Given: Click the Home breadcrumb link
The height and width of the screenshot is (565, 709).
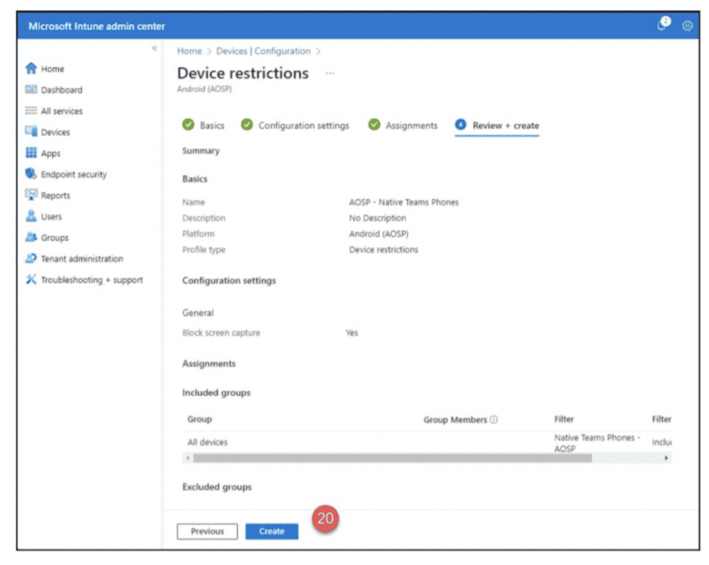Looking at the screenshot, I should [x=190, y=51].
